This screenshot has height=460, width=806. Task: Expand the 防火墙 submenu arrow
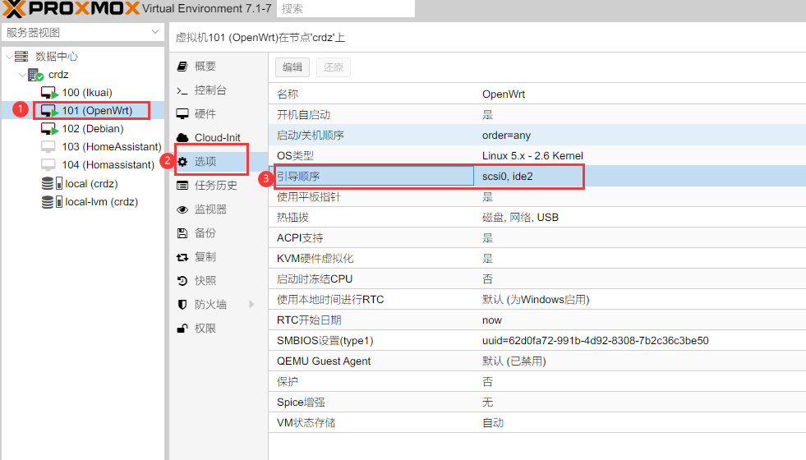(251, 305)
